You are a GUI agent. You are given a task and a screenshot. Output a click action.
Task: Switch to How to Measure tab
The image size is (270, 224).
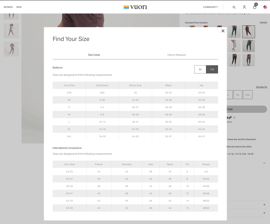pyautogui.click(x=176, y=55)
